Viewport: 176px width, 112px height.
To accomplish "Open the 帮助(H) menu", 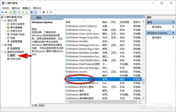I will click(37, 8).
